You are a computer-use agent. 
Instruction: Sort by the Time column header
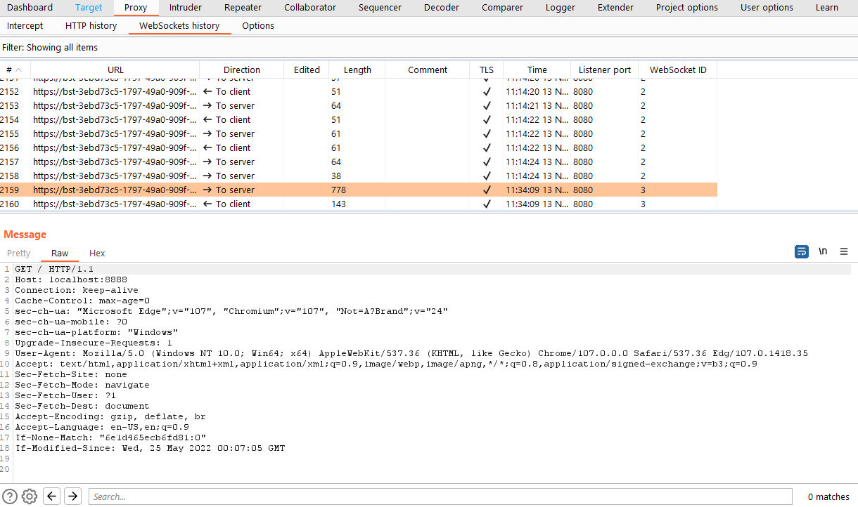pos(537,70)
